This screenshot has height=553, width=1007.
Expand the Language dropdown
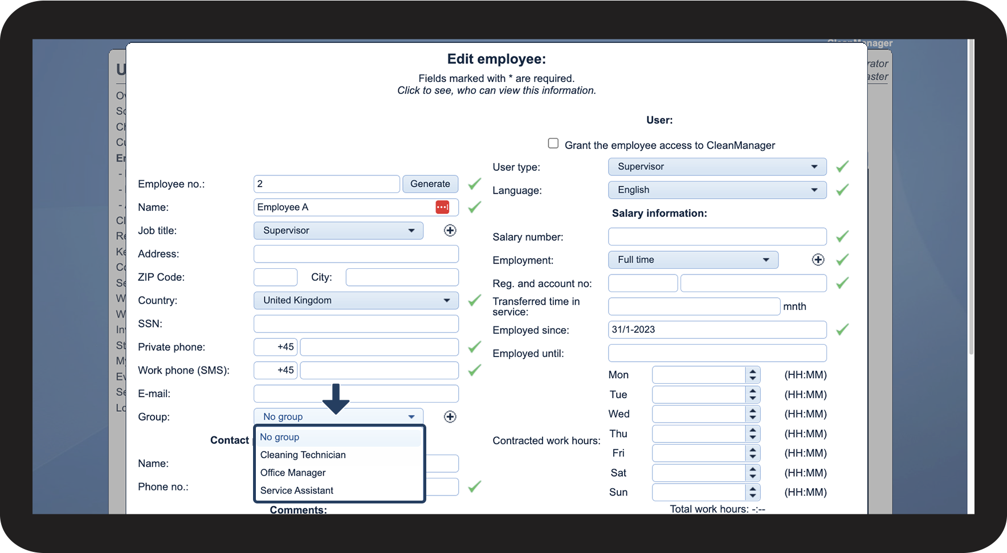coord(717,190)
